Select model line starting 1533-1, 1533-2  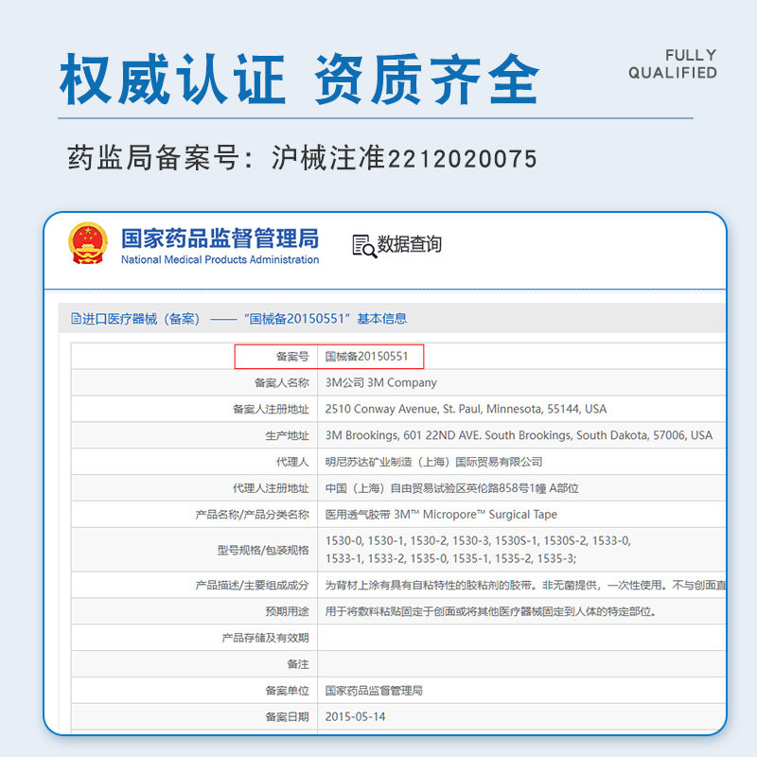click(451, 558)
